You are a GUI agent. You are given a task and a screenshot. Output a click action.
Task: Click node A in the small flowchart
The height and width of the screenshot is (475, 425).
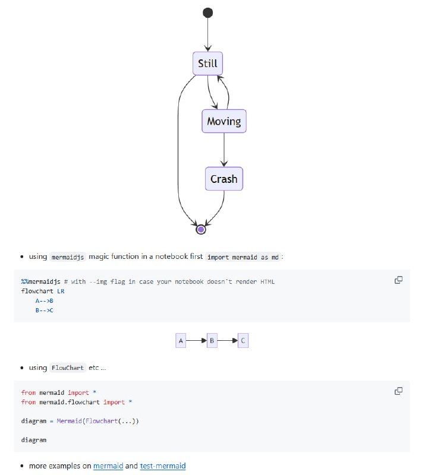(x=181, y=340)
